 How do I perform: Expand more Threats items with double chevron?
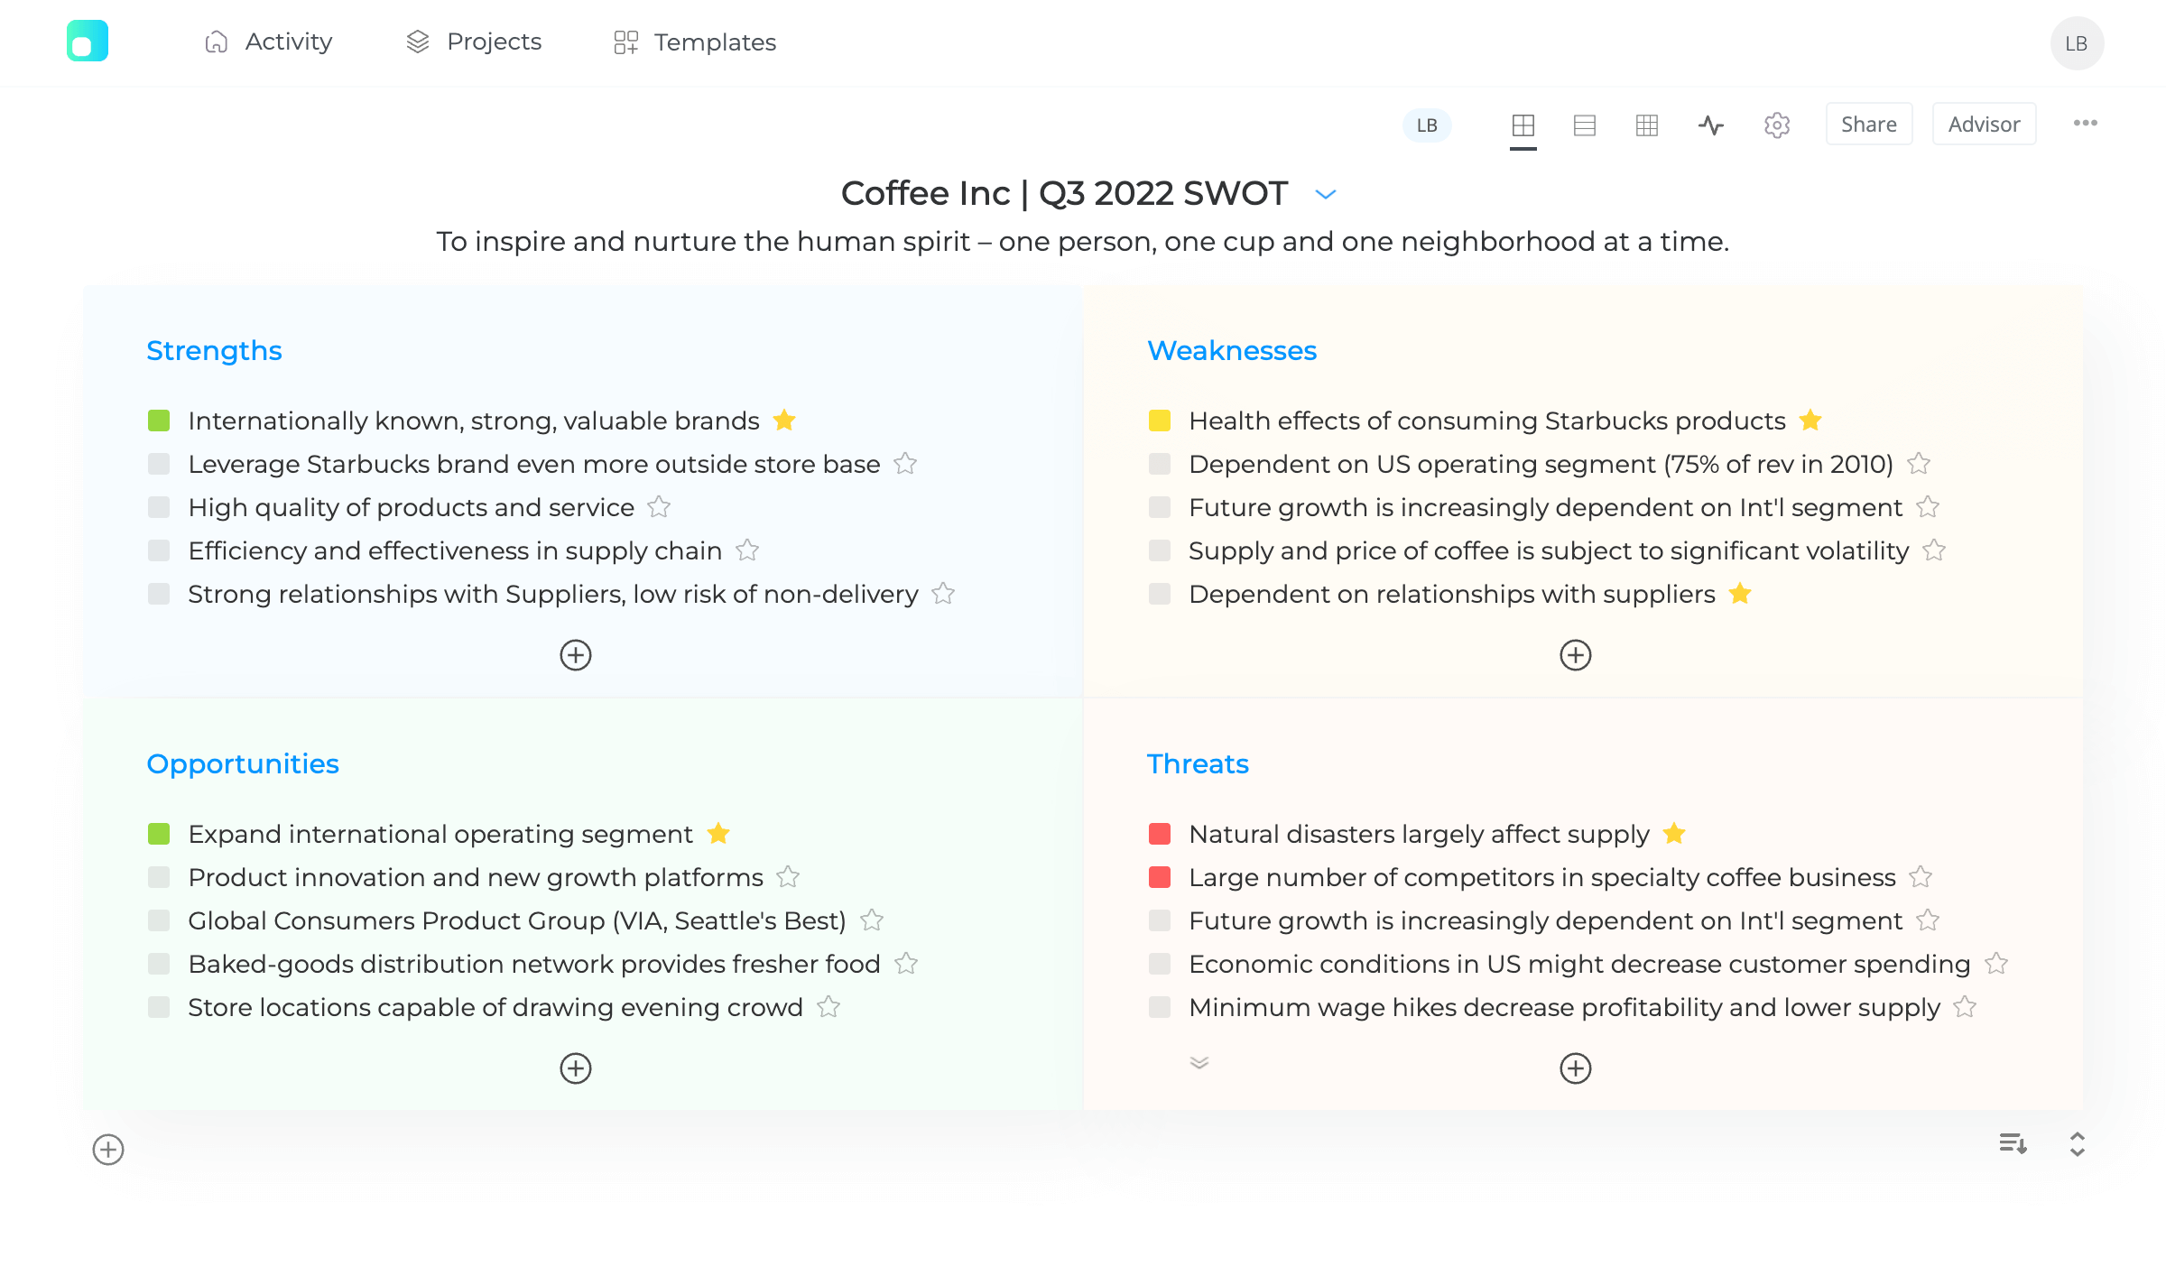[x=1199, y=1063]
